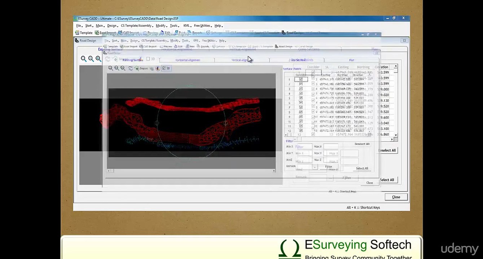Open the Design menu
The width and height of the screenshot is (483, 259).
click(x=112, y=26)
